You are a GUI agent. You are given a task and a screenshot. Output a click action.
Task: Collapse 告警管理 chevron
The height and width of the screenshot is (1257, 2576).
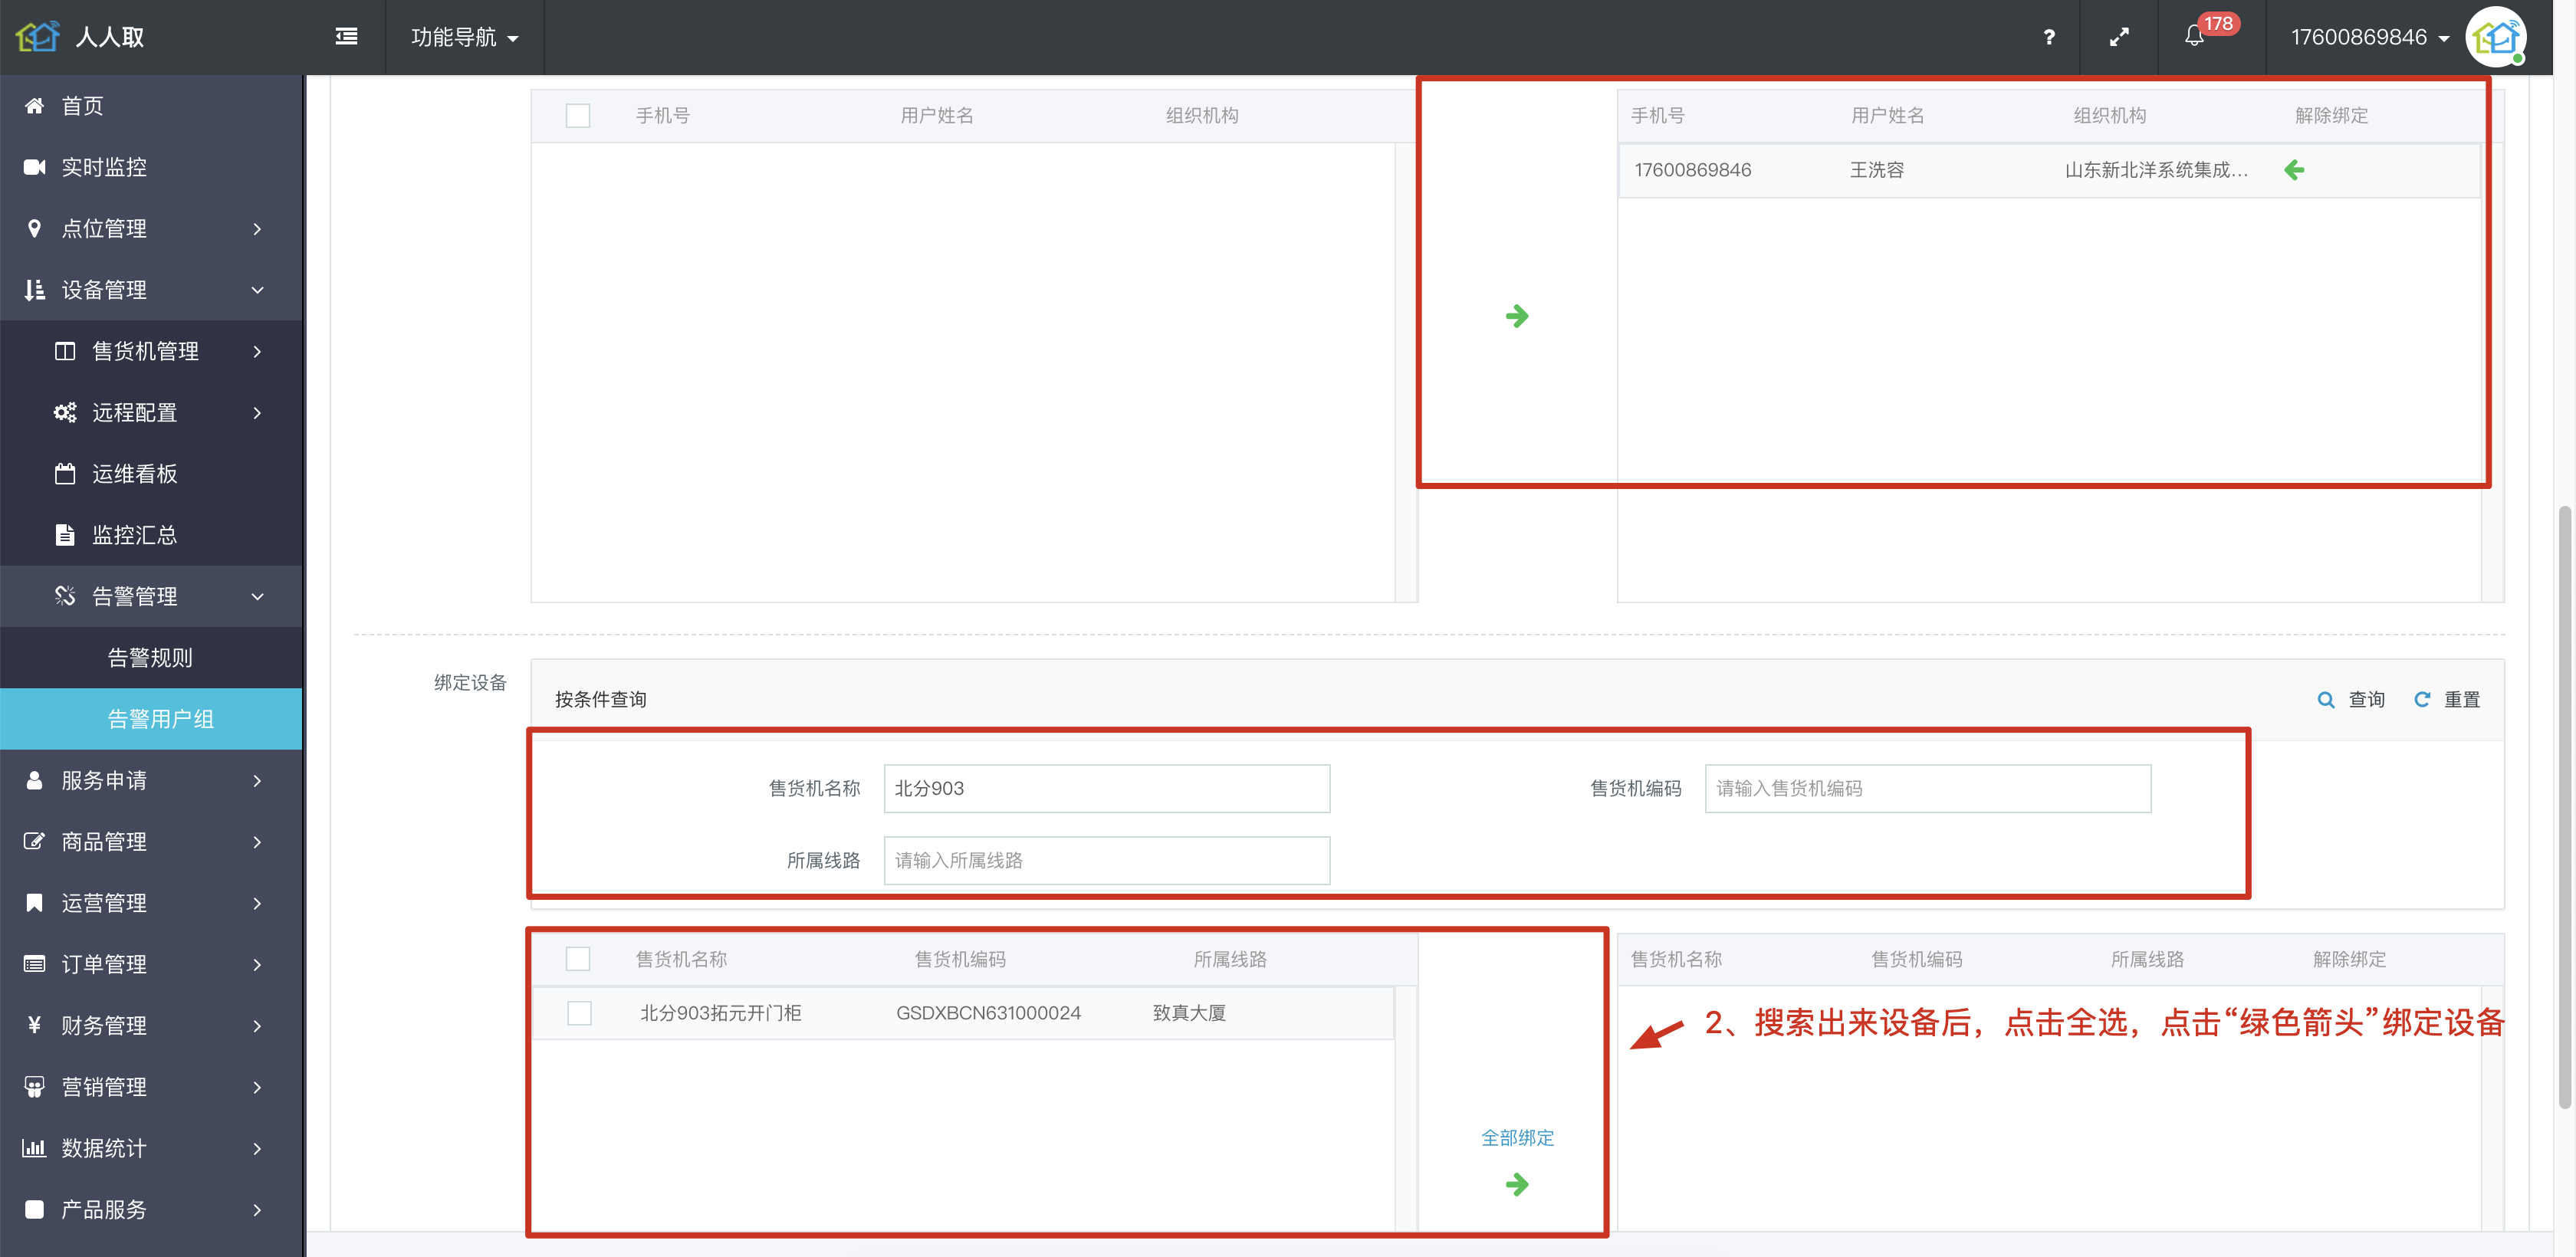[257, 597]
